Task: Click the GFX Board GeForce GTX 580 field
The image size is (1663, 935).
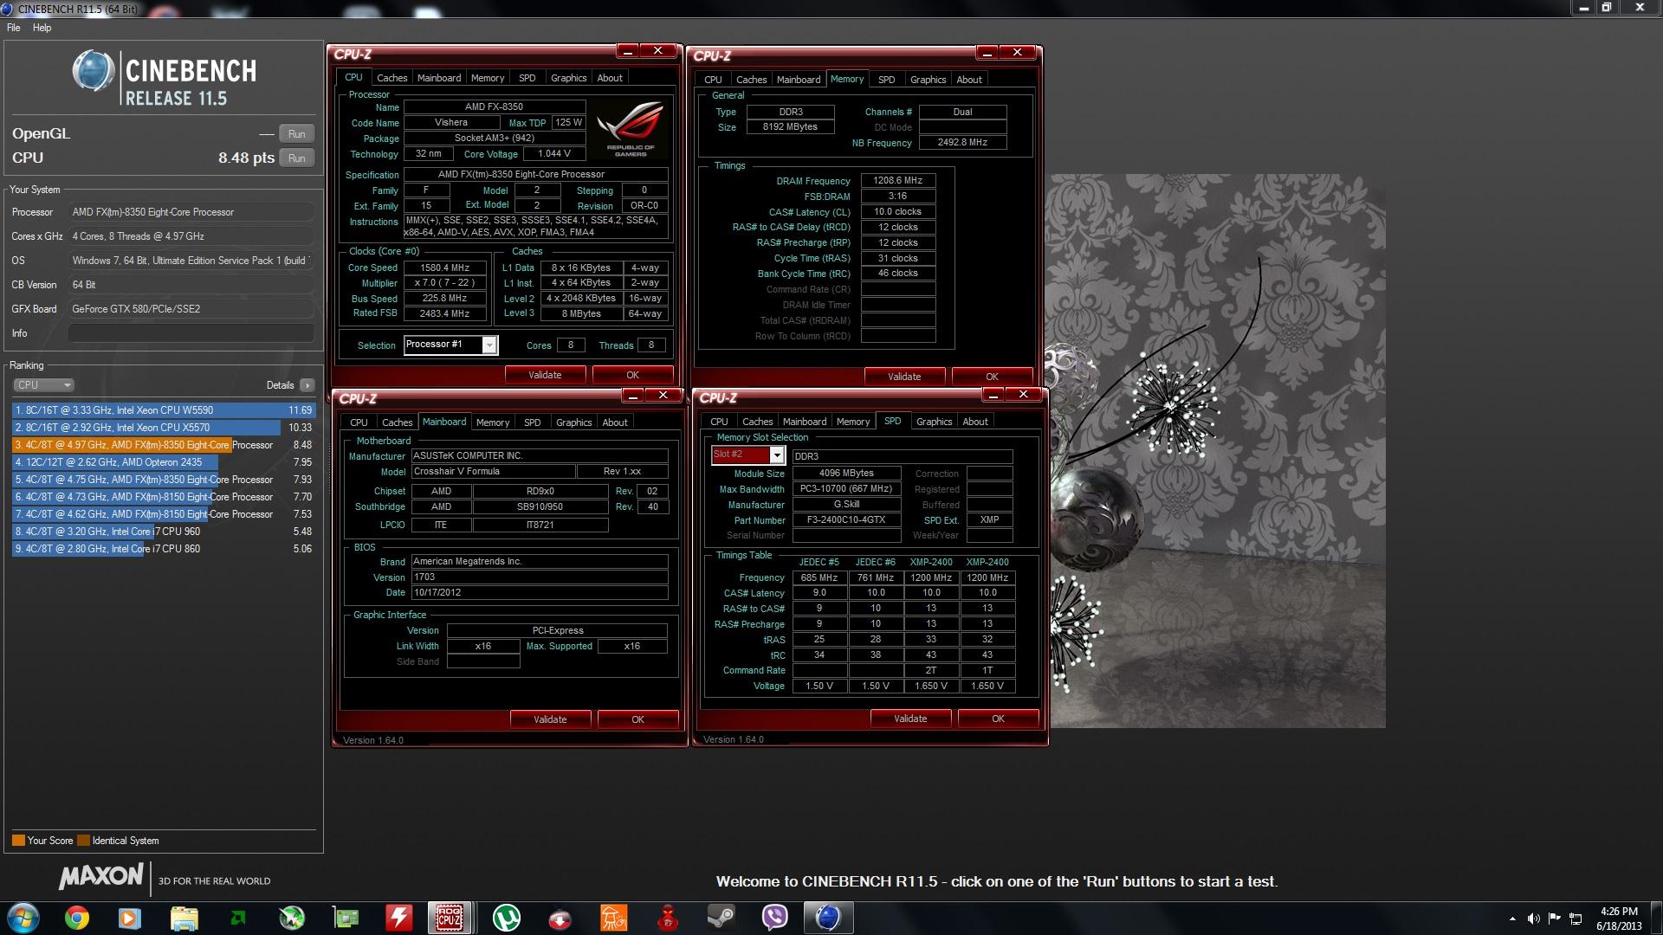Action: (191, 309)
